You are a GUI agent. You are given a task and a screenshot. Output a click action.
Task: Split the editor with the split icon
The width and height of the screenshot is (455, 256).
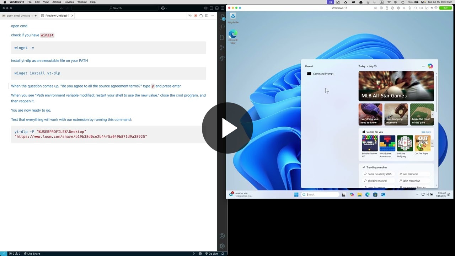coord(207,16)
